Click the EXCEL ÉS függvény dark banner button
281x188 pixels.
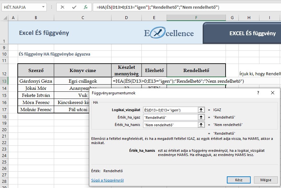click(242, 33)
